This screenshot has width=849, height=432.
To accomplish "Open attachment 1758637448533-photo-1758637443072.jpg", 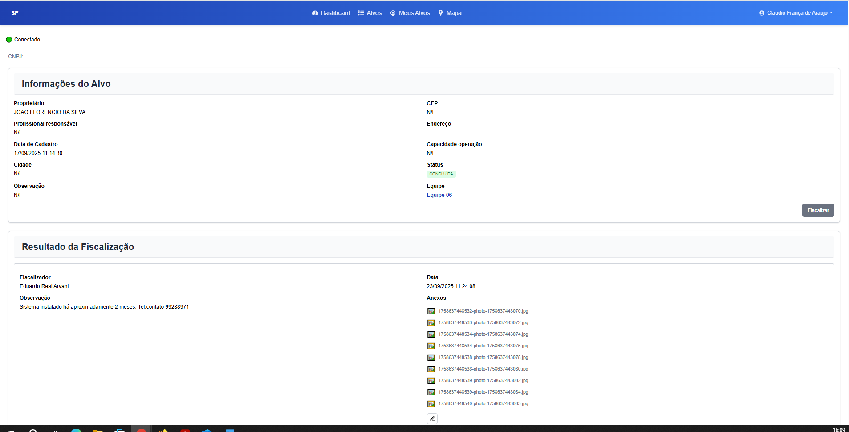I will click(483, 323).
